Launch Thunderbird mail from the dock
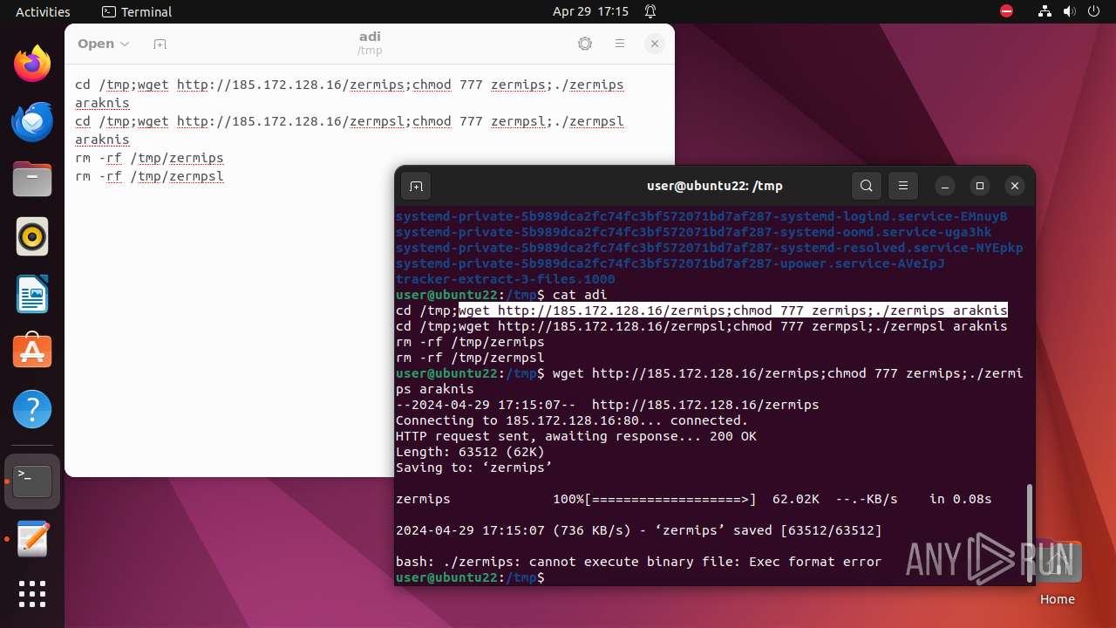Image resolution: width=1116 pixels, height=628 pixels. pos(32,121)
